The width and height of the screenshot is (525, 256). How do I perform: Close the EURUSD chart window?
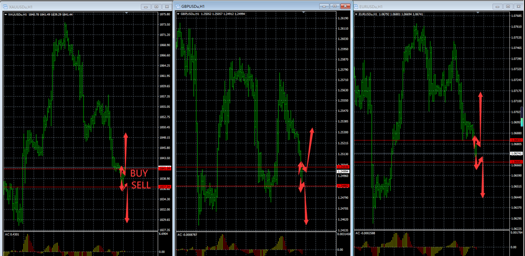click(x=517, y=6)
